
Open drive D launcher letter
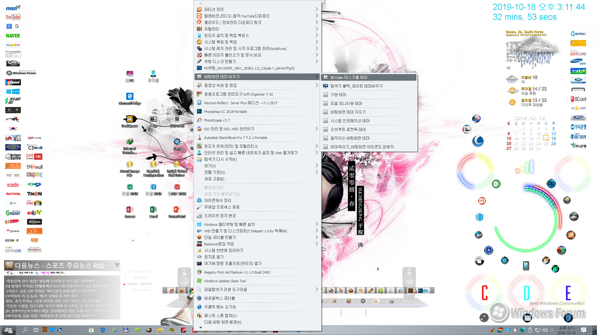[x=526, y=293]
